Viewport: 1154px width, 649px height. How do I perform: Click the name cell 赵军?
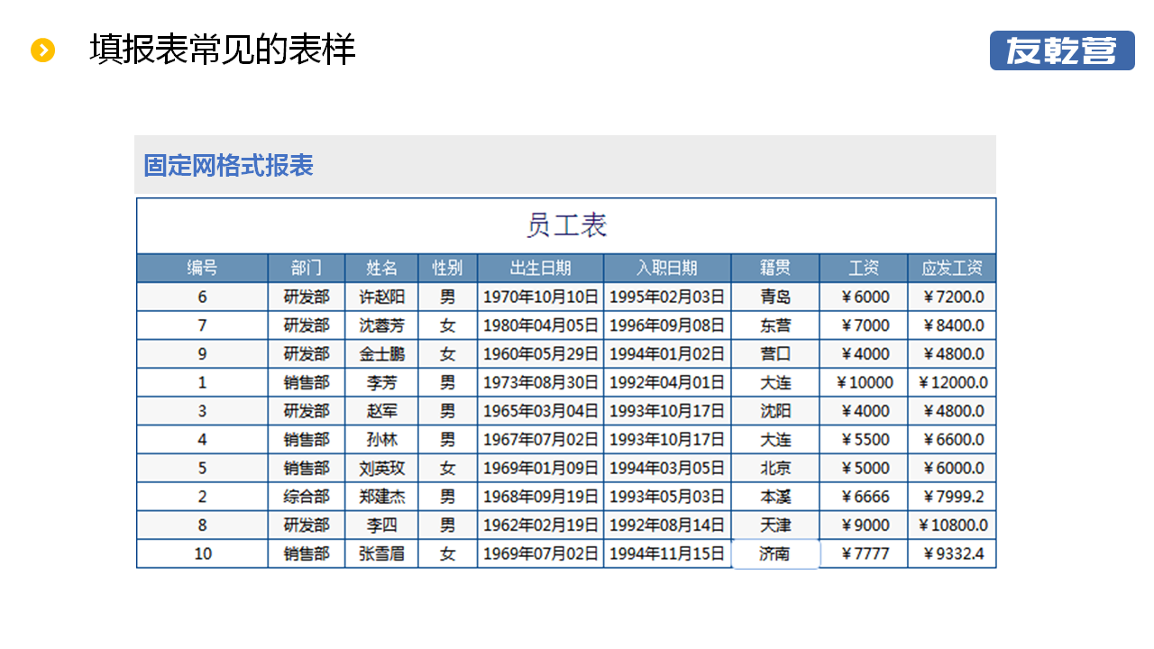pos(382,411)
